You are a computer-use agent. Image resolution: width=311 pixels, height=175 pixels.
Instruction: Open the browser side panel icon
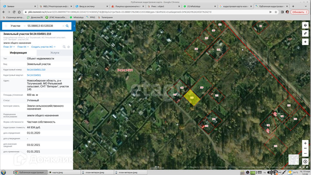[282, 12]
